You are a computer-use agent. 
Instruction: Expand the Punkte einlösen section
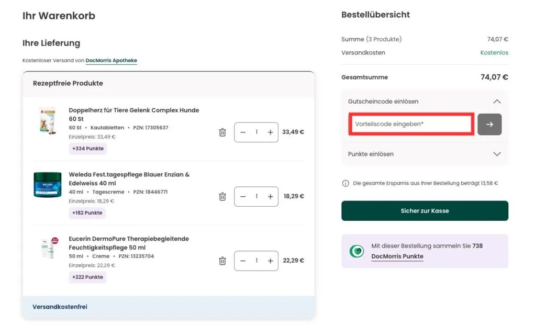point(496,155)
